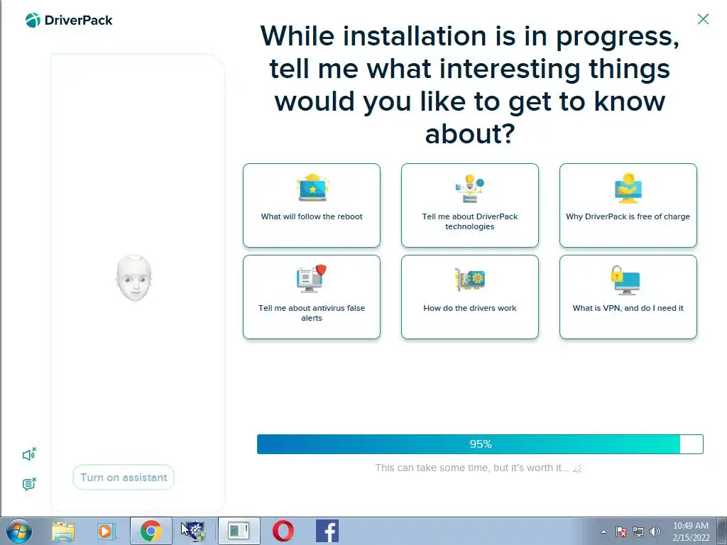Viewport: 727px width, 545px height.
Task: Open the Windows Start menu
Action: (x=19, y=531)
